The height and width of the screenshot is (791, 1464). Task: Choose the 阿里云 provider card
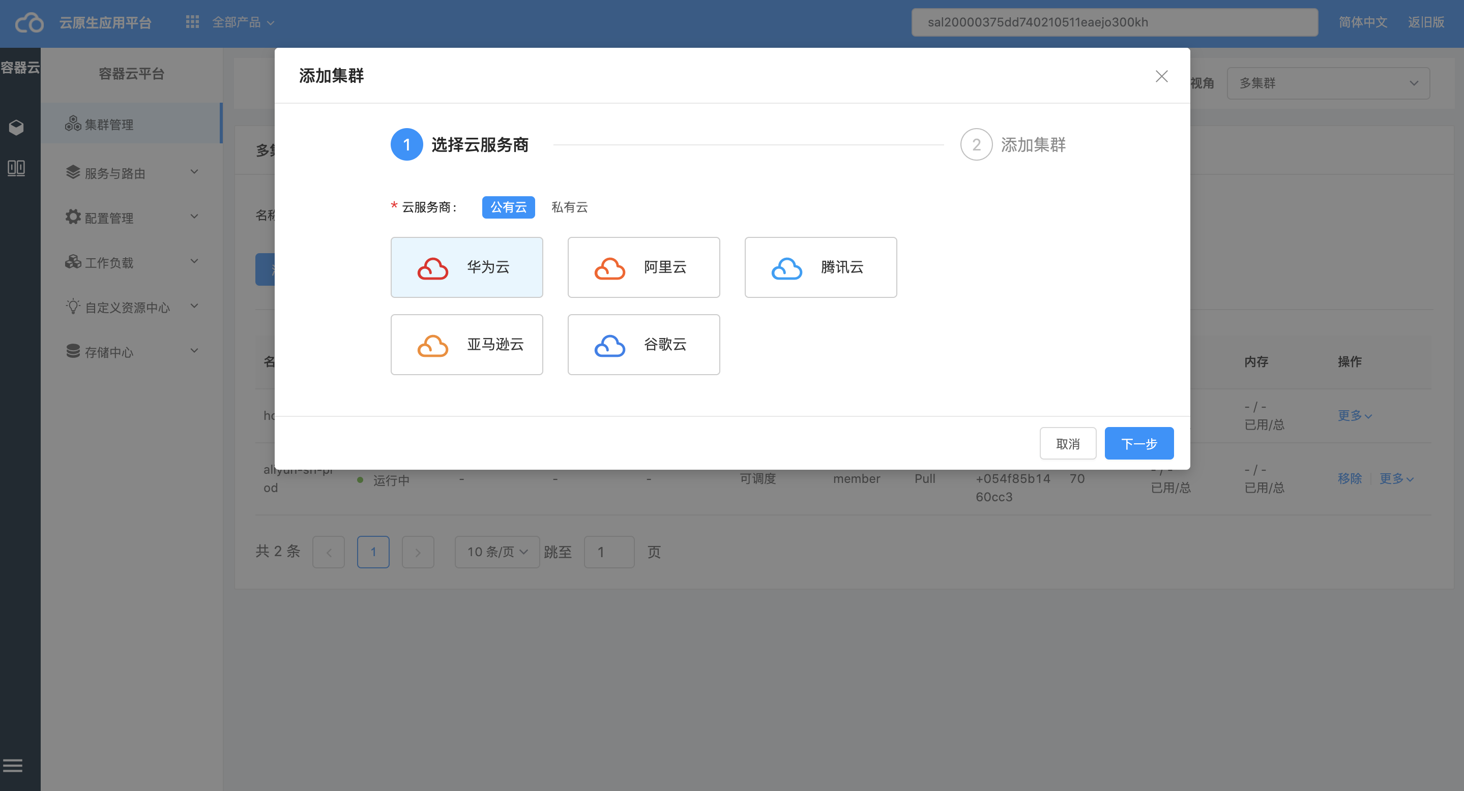[x=644, y=267]
